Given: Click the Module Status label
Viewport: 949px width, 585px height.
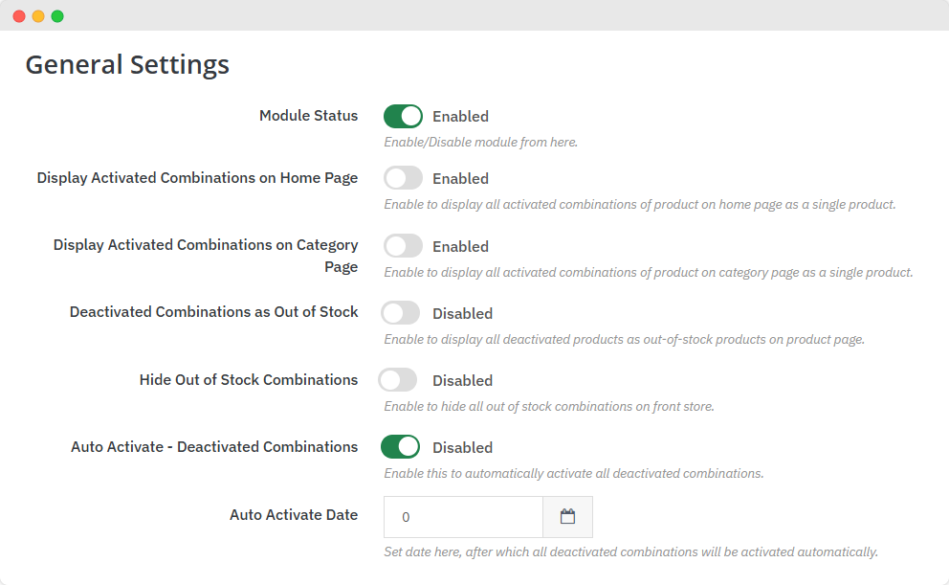Looking at the screenshot, I should click(x=308, y=116).
